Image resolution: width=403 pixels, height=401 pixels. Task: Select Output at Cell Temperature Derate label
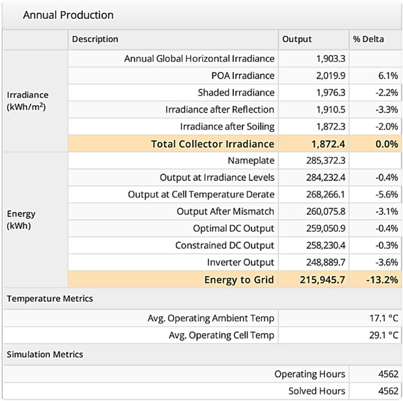coord(201,195)
